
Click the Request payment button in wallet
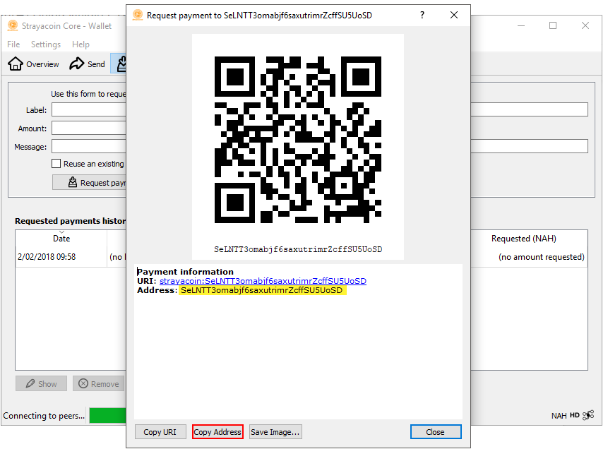pos(89,182)
